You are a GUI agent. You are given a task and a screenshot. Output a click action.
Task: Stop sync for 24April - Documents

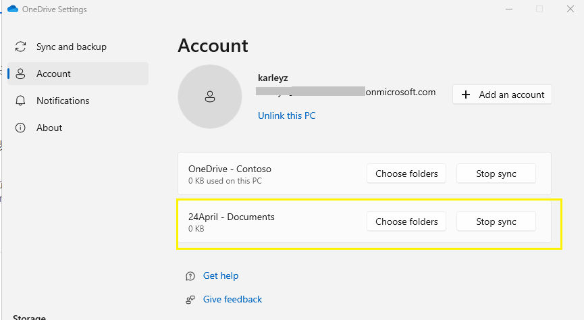pyautogui.click(x=496, y=221)
